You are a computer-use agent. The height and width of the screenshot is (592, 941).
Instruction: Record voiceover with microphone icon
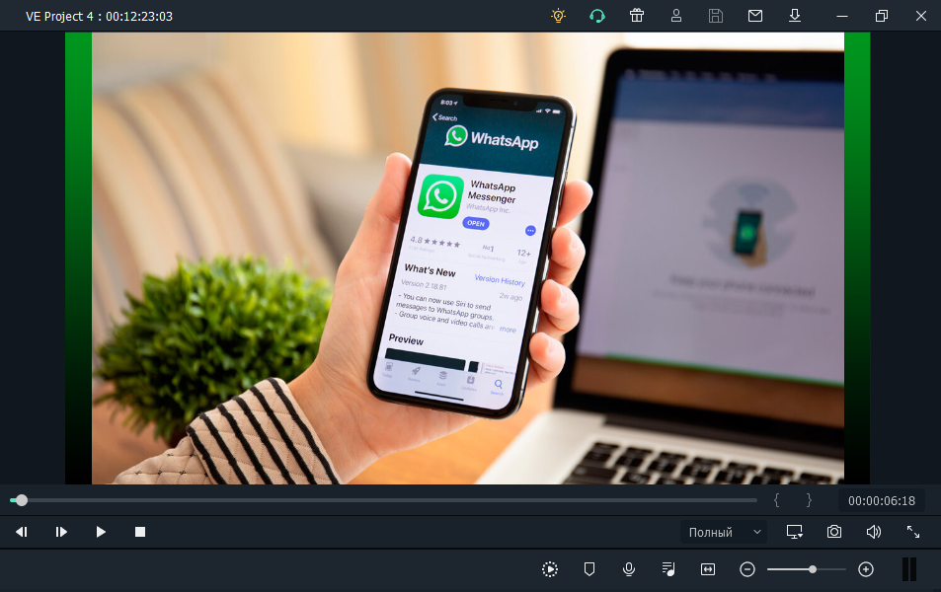(629, 569)
